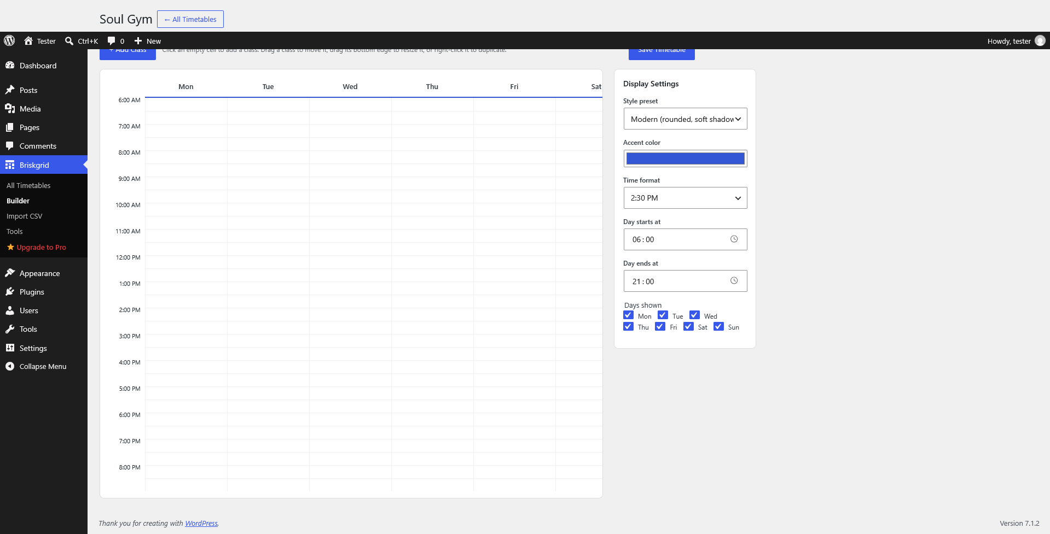Click the Day ends at time field

pyautogui.click(x=685, y=281)
